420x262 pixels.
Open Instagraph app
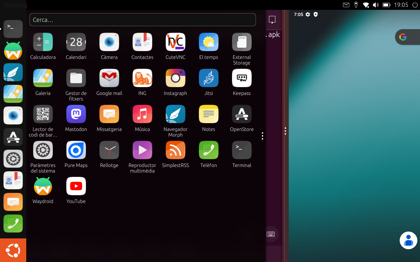click(x=176, y=78)
